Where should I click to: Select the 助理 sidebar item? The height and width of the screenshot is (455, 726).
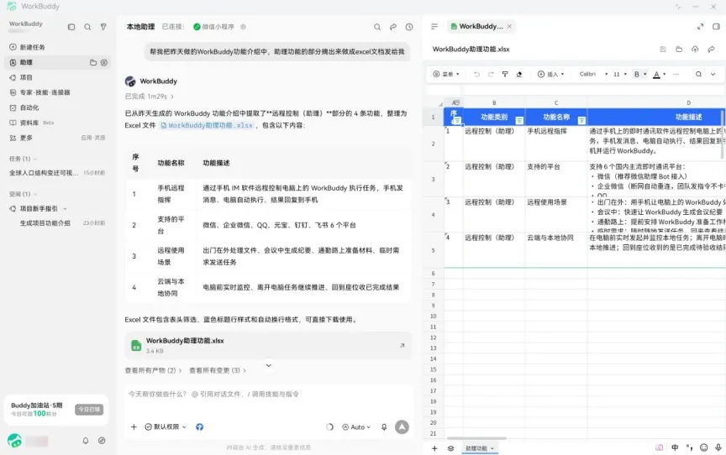pos(58,62)
